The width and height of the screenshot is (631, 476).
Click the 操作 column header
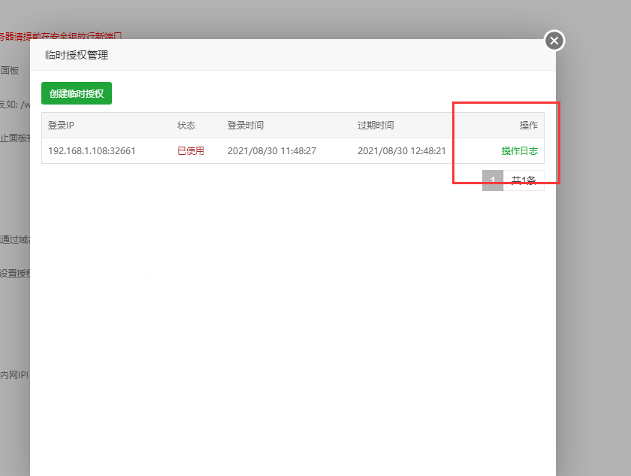click(529, 126)
